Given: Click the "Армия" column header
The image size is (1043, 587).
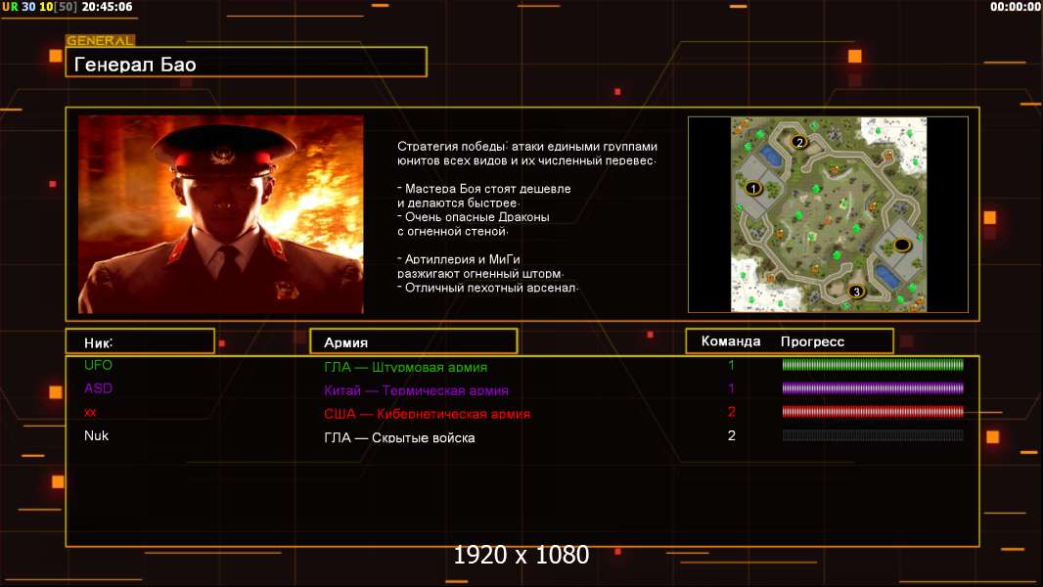Looking at the screenshot, I should (413, 341).
